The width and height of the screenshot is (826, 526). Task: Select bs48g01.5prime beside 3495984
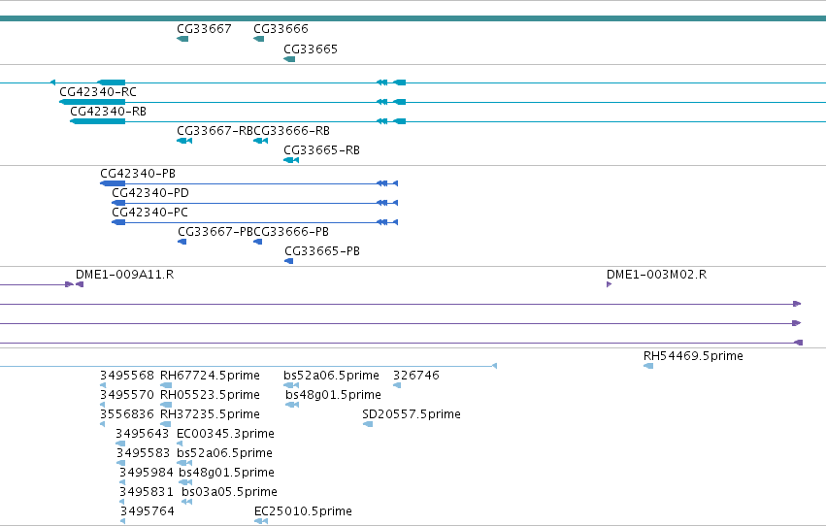pyautogui.click(x=226, y=474)
